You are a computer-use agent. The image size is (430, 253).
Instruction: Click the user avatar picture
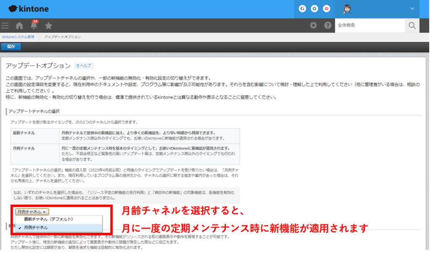(347, 8)
